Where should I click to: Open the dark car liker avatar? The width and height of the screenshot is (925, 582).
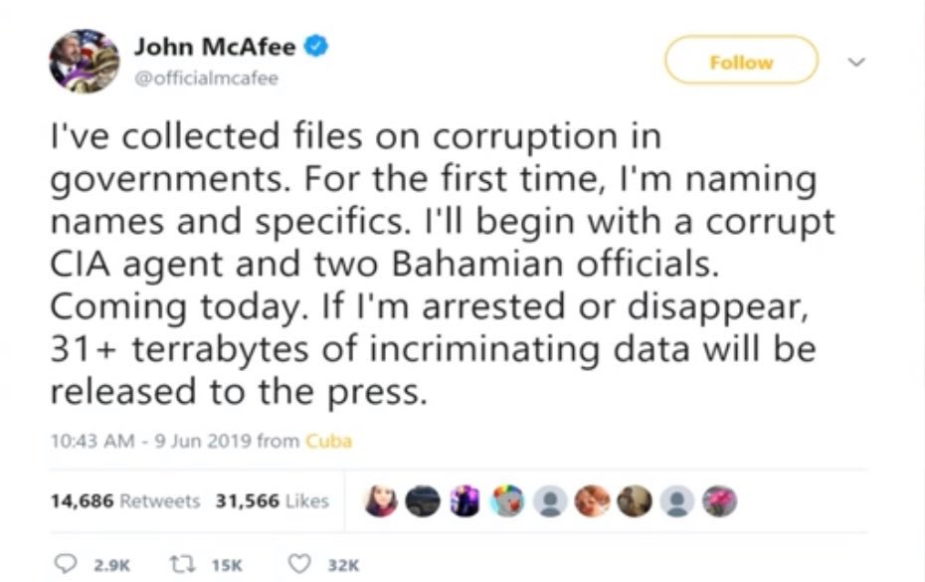425,501
